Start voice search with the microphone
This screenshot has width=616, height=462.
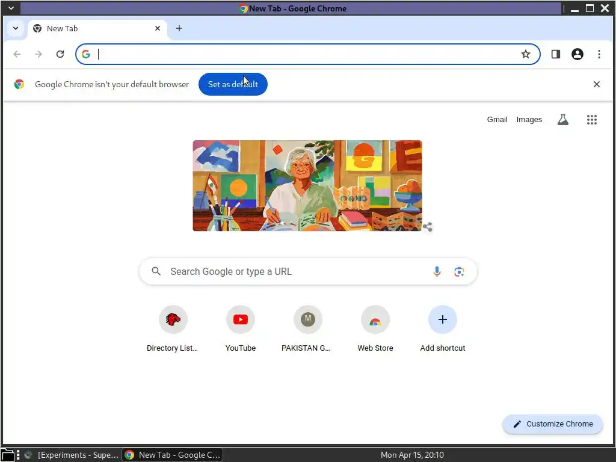(x=437, y=271)
